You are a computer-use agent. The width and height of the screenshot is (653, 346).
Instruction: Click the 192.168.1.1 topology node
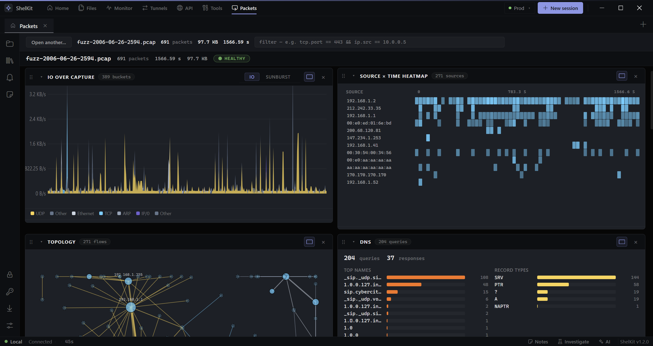click(x=131, y=307)
